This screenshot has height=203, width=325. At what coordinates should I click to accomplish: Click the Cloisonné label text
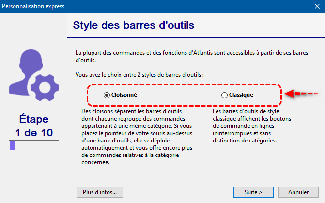click(124, 95)
